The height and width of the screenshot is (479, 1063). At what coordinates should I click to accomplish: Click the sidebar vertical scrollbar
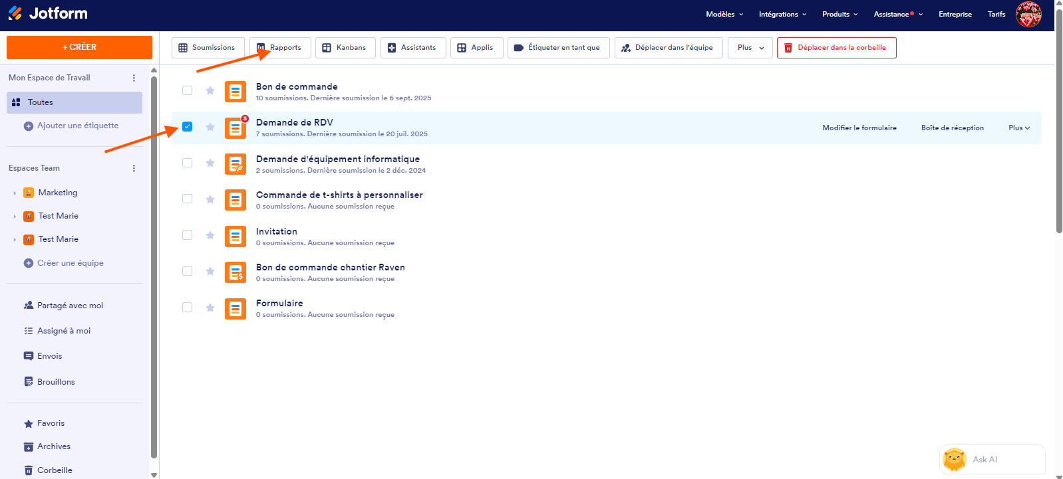(154, 268)
